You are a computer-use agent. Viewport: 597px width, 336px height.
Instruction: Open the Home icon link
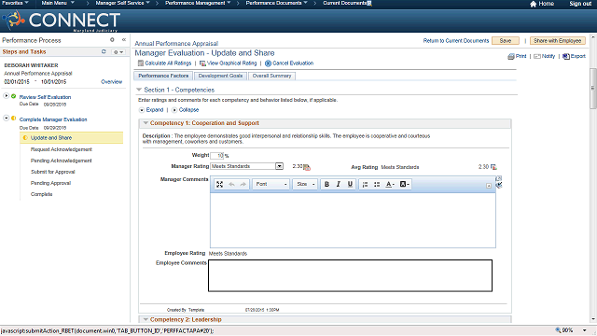533,4
